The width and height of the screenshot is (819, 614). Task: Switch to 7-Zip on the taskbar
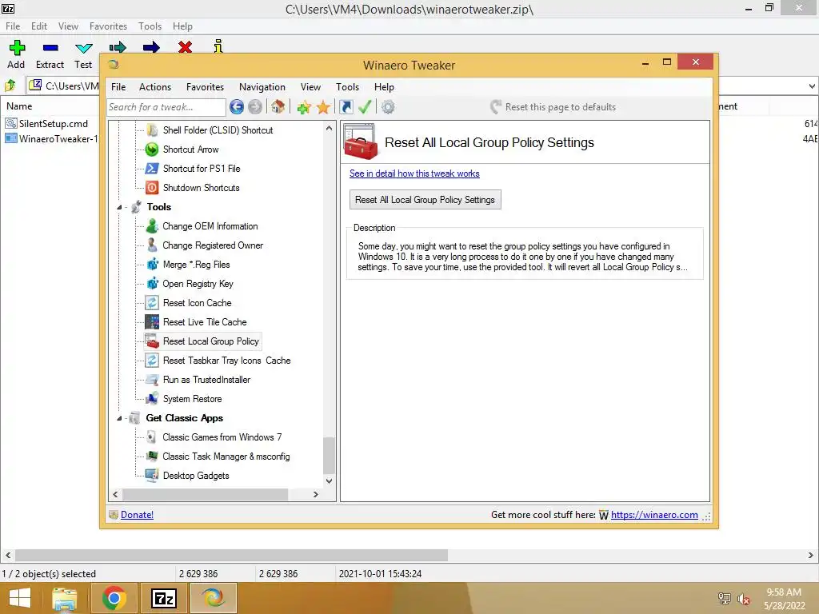pos(163,598)
